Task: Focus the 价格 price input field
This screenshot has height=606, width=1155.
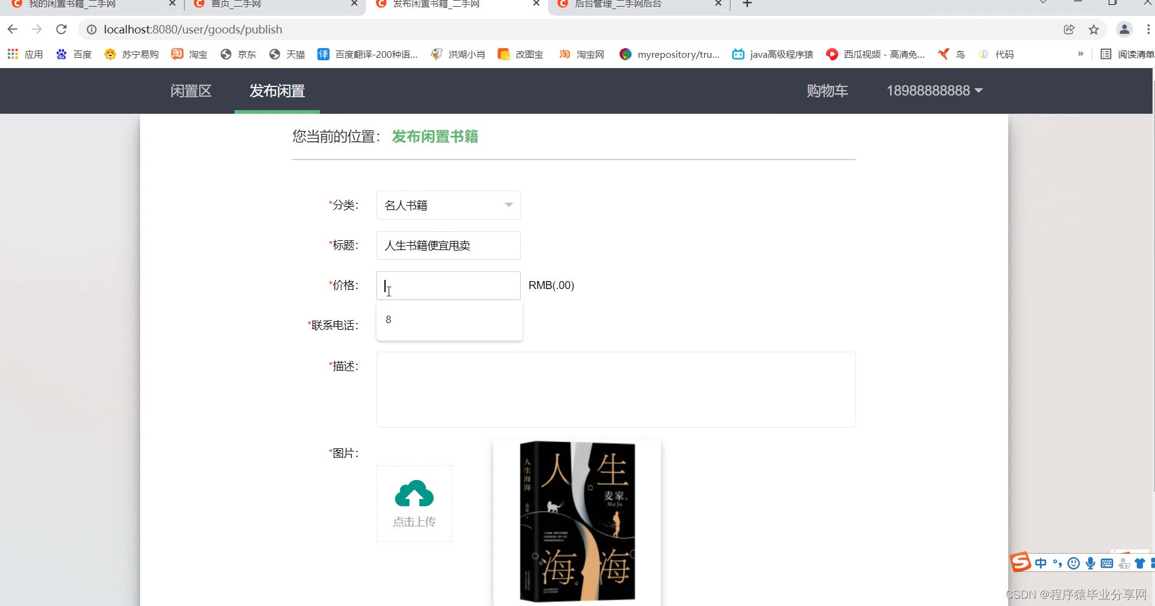Action: point(448,285)
